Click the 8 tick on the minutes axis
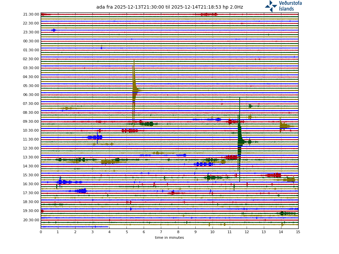The height and width of the screenshot is (254, 339). tap(178, 232)
